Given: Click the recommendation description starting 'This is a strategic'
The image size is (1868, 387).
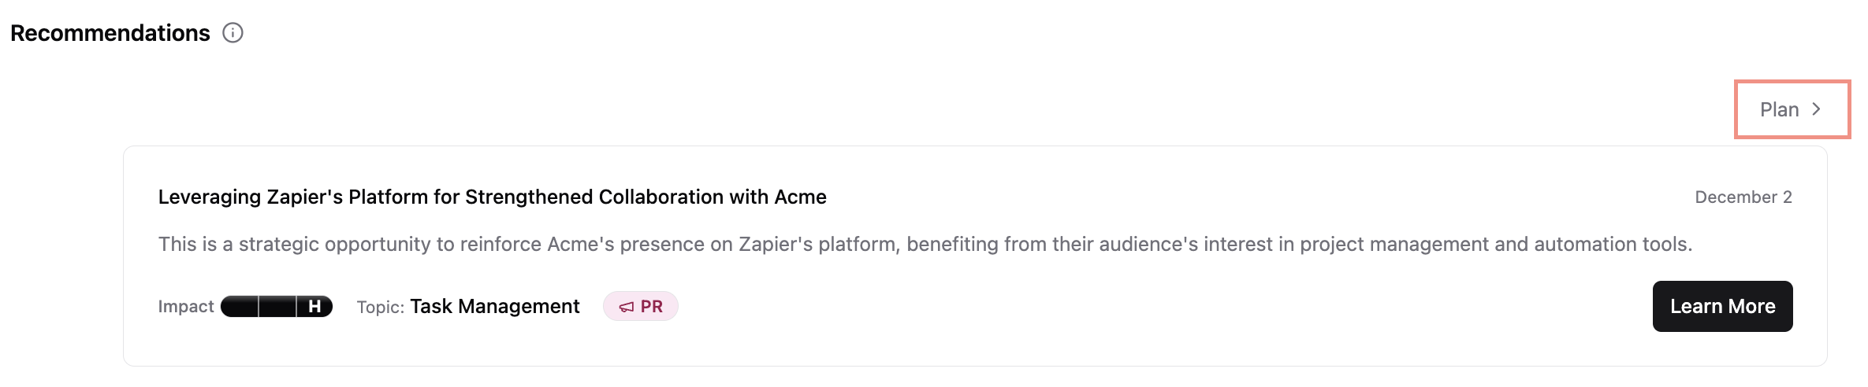Looking at the screenshot, I should (x=925, y=245).
